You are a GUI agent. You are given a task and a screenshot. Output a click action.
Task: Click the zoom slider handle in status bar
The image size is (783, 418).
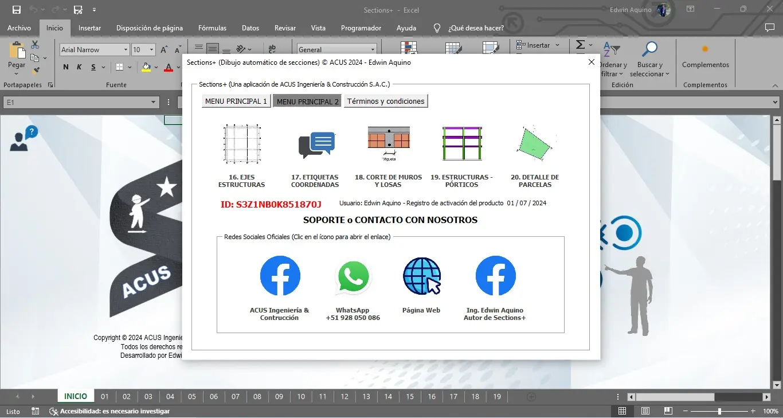pos(719,411)
